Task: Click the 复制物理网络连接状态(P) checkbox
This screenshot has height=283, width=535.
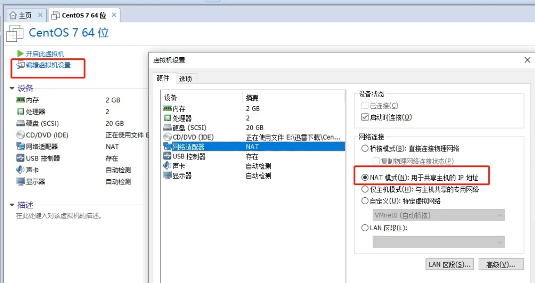Action: tap(376, 161)
